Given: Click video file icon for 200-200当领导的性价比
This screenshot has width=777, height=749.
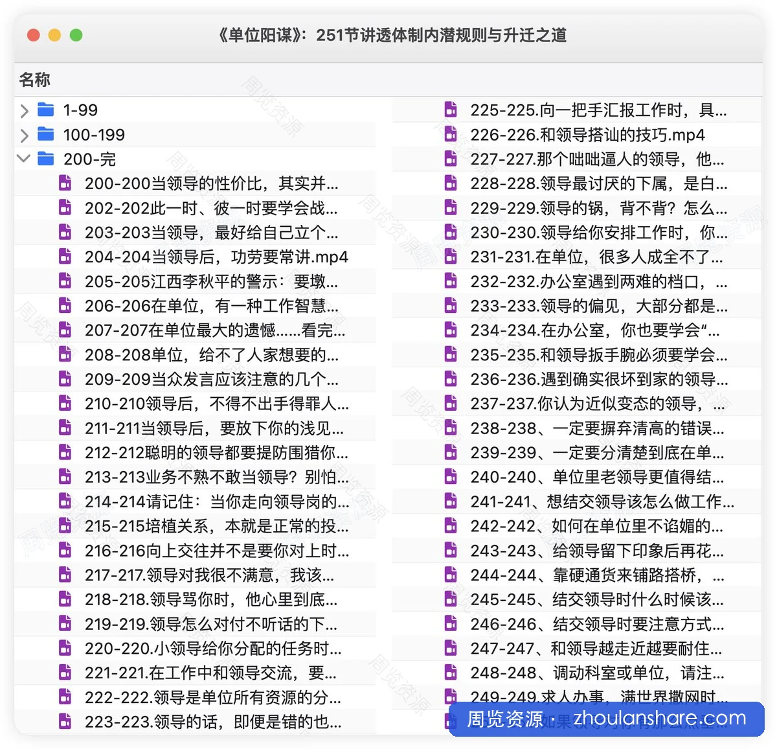Looking at the screenshot, I should click(65, 183).
